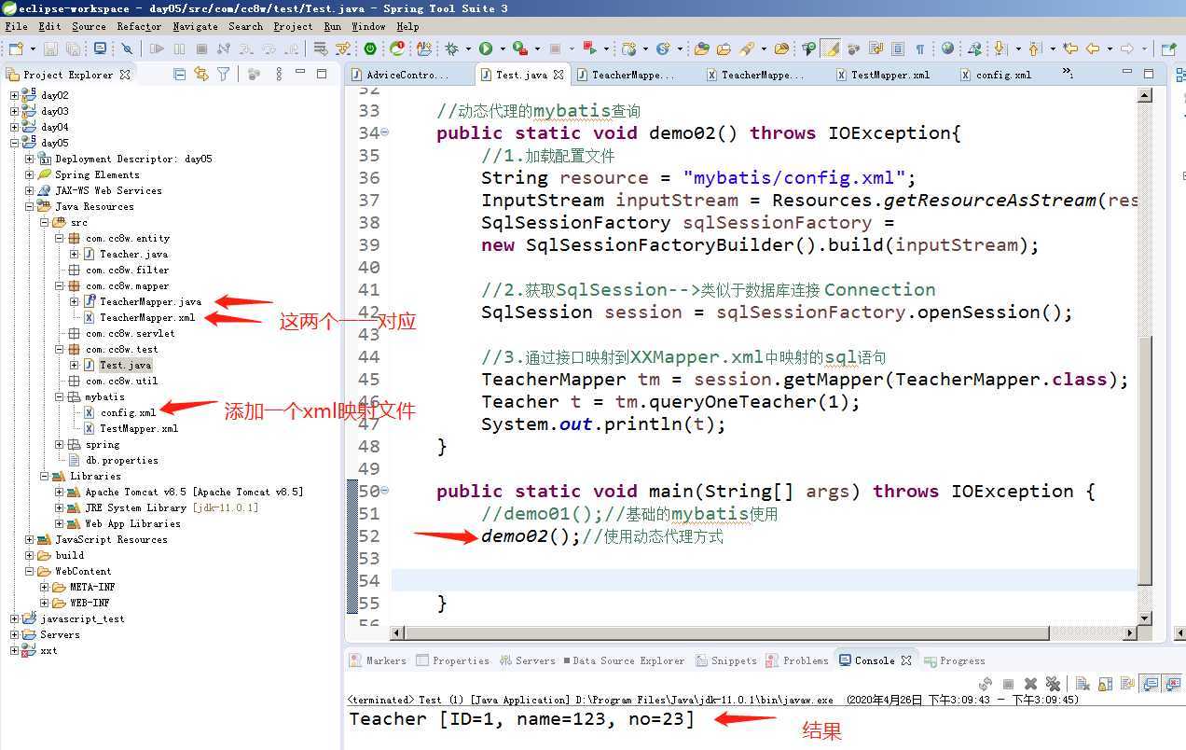Click the green Run button
The height and width of the screenshot is (750, 1186).
486,49
